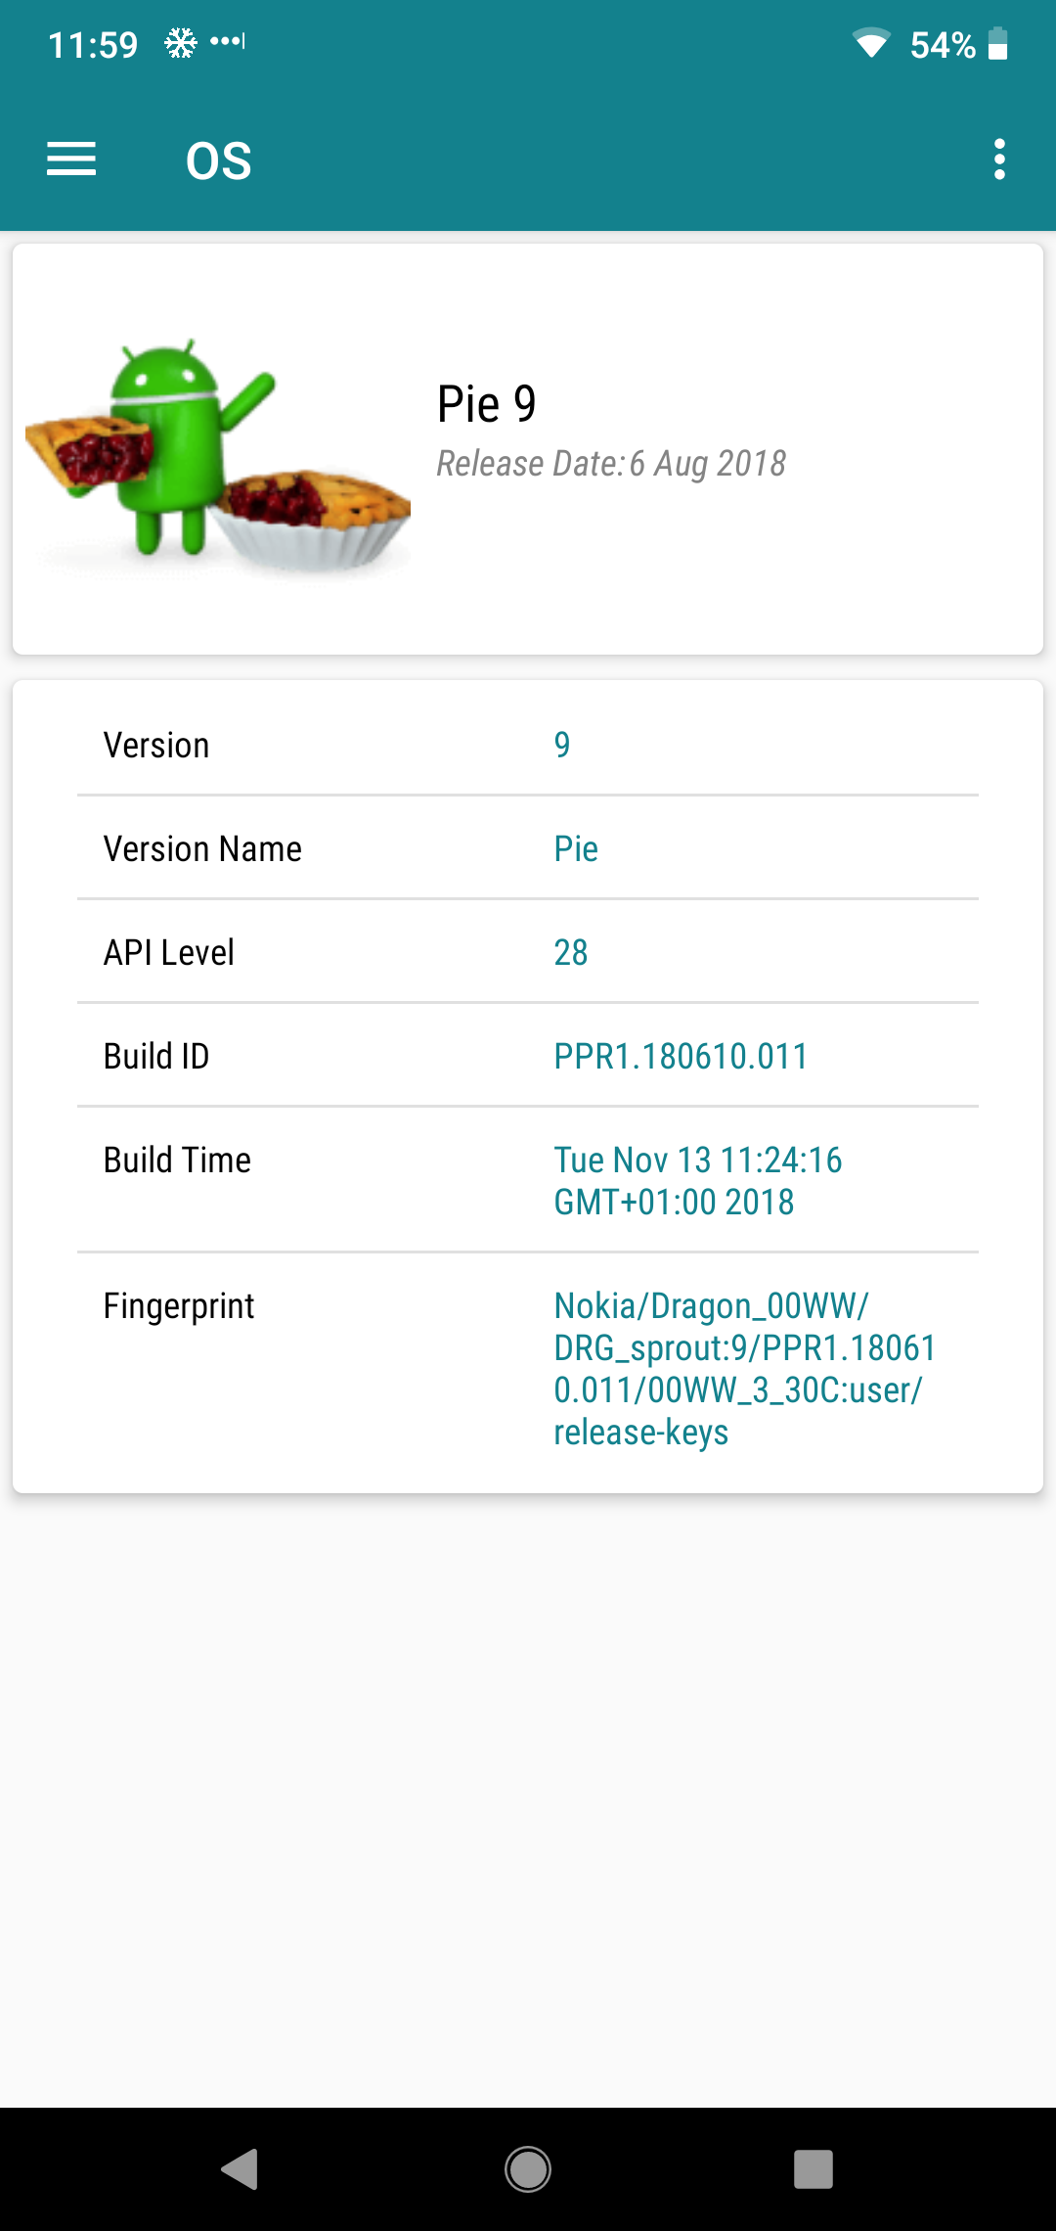
Task: Tap the OS title in toolbar
Action: (x=219, y=160)
